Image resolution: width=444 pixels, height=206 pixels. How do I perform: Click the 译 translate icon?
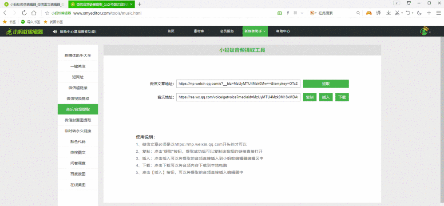pyautogui.click(x=378, y=13)
